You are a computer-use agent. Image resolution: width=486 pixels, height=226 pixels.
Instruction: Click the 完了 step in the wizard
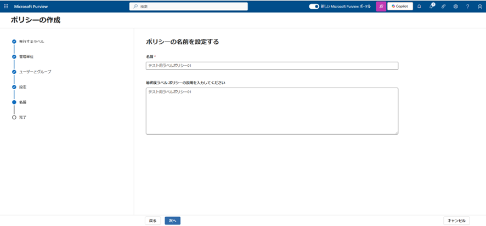coord(22,117)
